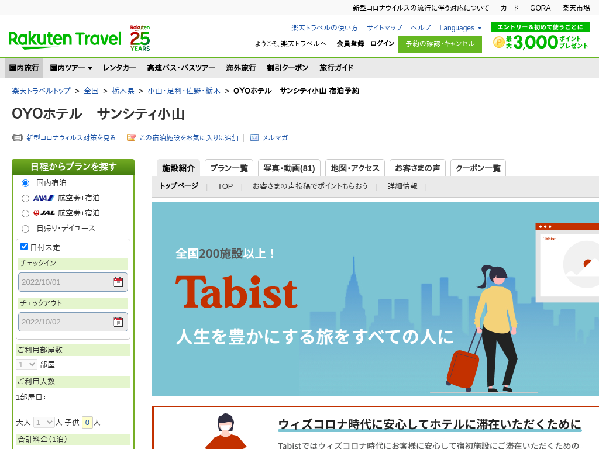Click お客さまの声投稿でポイントもらおう sub-tab

(310, 186)
